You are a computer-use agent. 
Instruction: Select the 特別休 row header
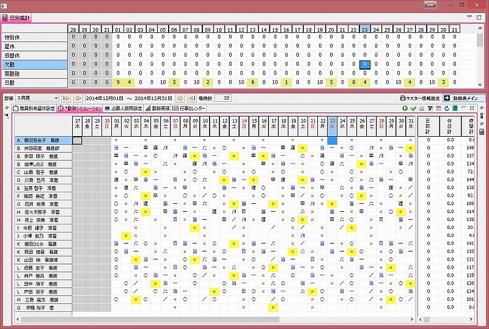[x=35, y=37]
